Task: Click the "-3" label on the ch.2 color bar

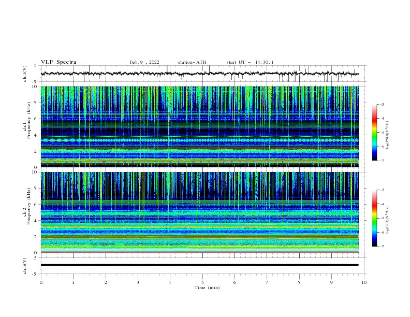Action: (382, 190)
